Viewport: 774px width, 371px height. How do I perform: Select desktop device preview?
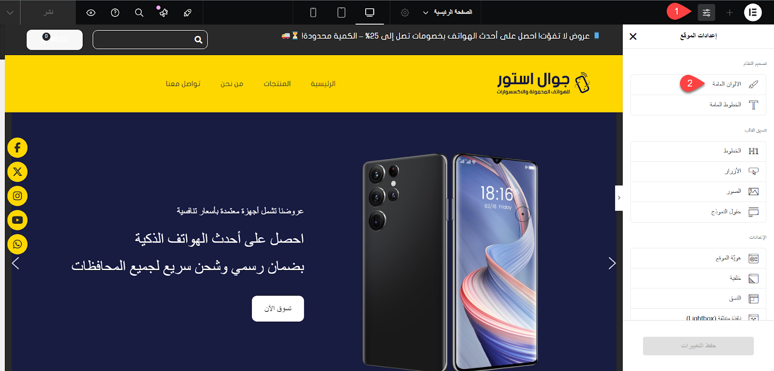point(370,13)
